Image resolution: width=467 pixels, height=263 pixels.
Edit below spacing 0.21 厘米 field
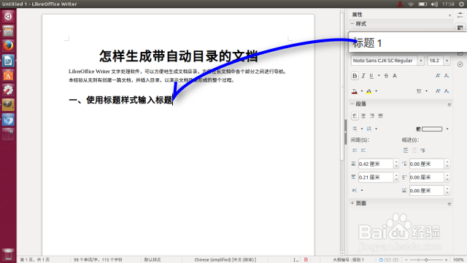point(376,177)
